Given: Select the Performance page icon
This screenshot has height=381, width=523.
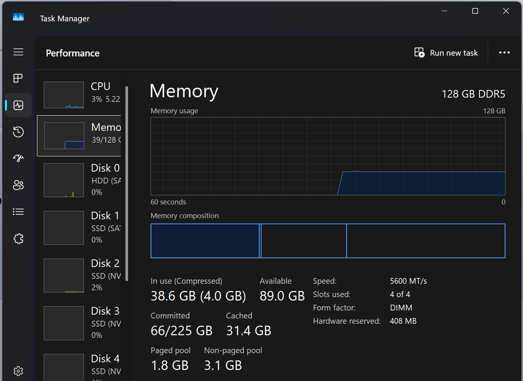Looking at the screenshot, I should 18,105.
